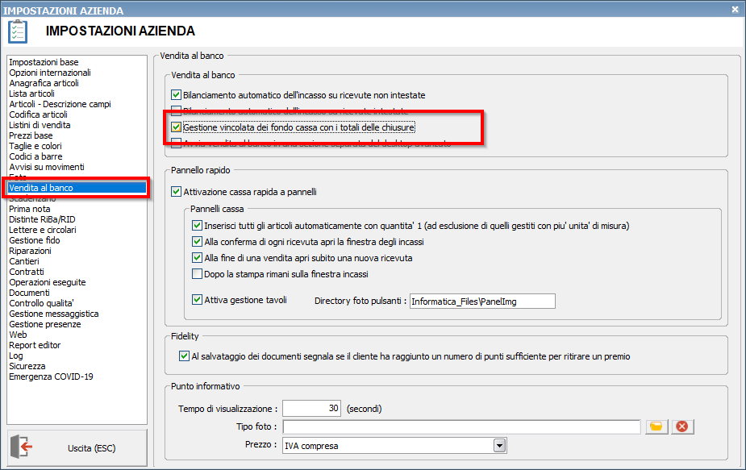Click the red clear icon beside Tipo foto

point(682,426)
